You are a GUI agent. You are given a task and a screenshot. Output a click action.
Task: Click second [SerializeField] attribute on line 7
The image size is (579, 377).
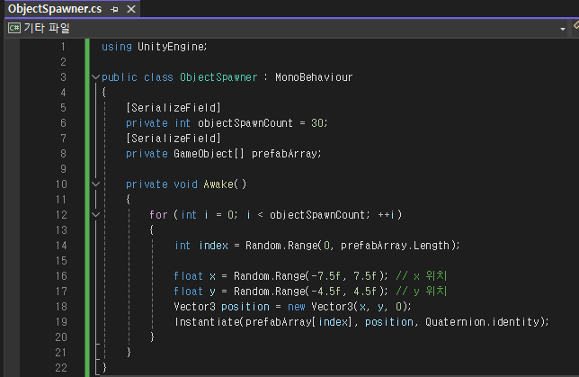click(x=174, y=139)
